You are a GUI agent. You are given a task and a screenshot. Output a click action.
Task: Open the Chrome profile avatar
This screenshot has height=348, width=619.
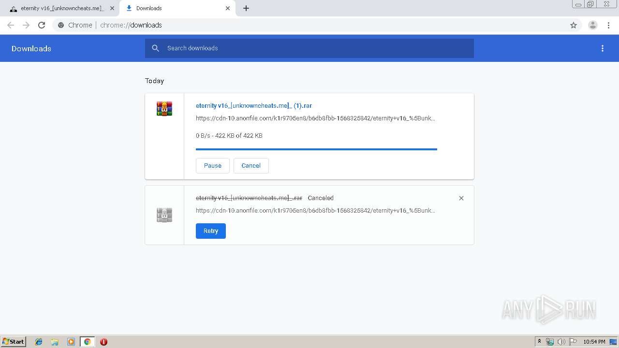pyautogui.click(x=593, y=25)
